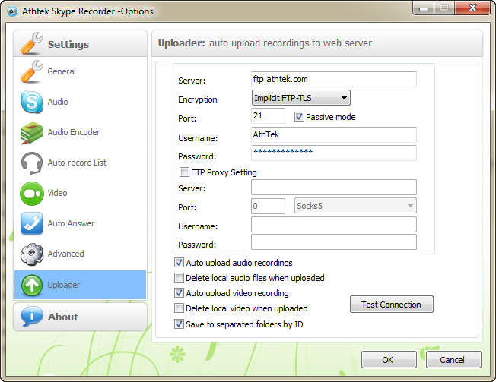The image size is (496, 382).
Task: Open the Encryption Implicit FTP-TLS dropdown
Action: click(300, 98)
